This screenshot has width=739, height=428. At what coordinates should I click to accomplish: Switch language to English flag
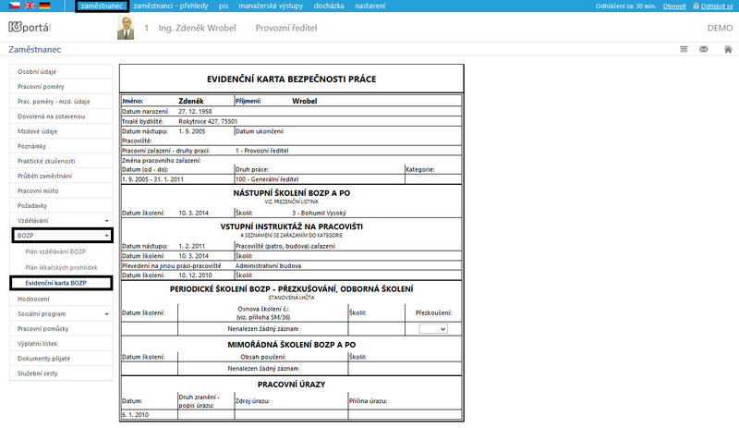pos(30,6)
